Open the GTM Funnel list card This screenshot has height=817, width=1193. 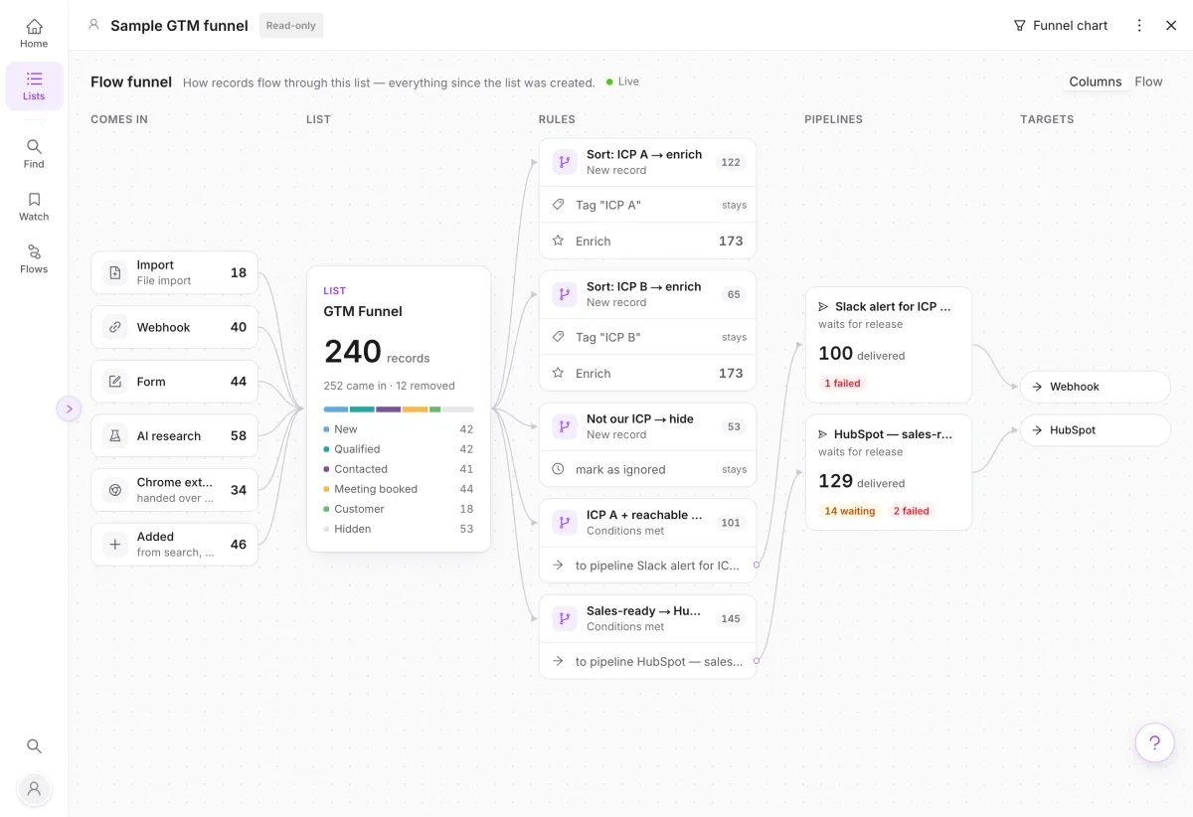pos(399,408)
